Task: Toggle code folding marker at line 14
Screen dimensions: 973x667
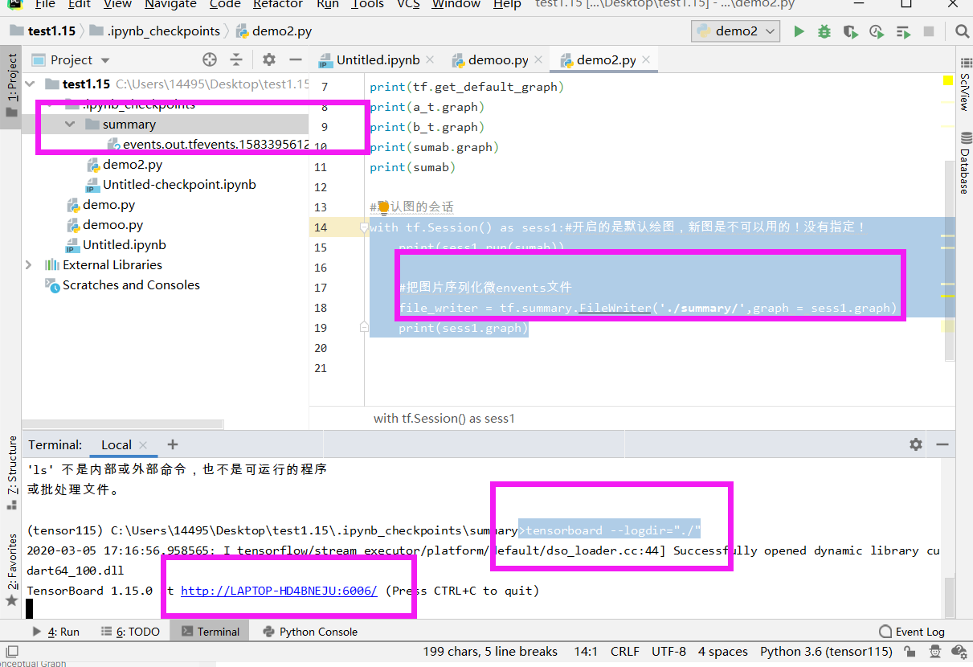Action: coord(364,227)
